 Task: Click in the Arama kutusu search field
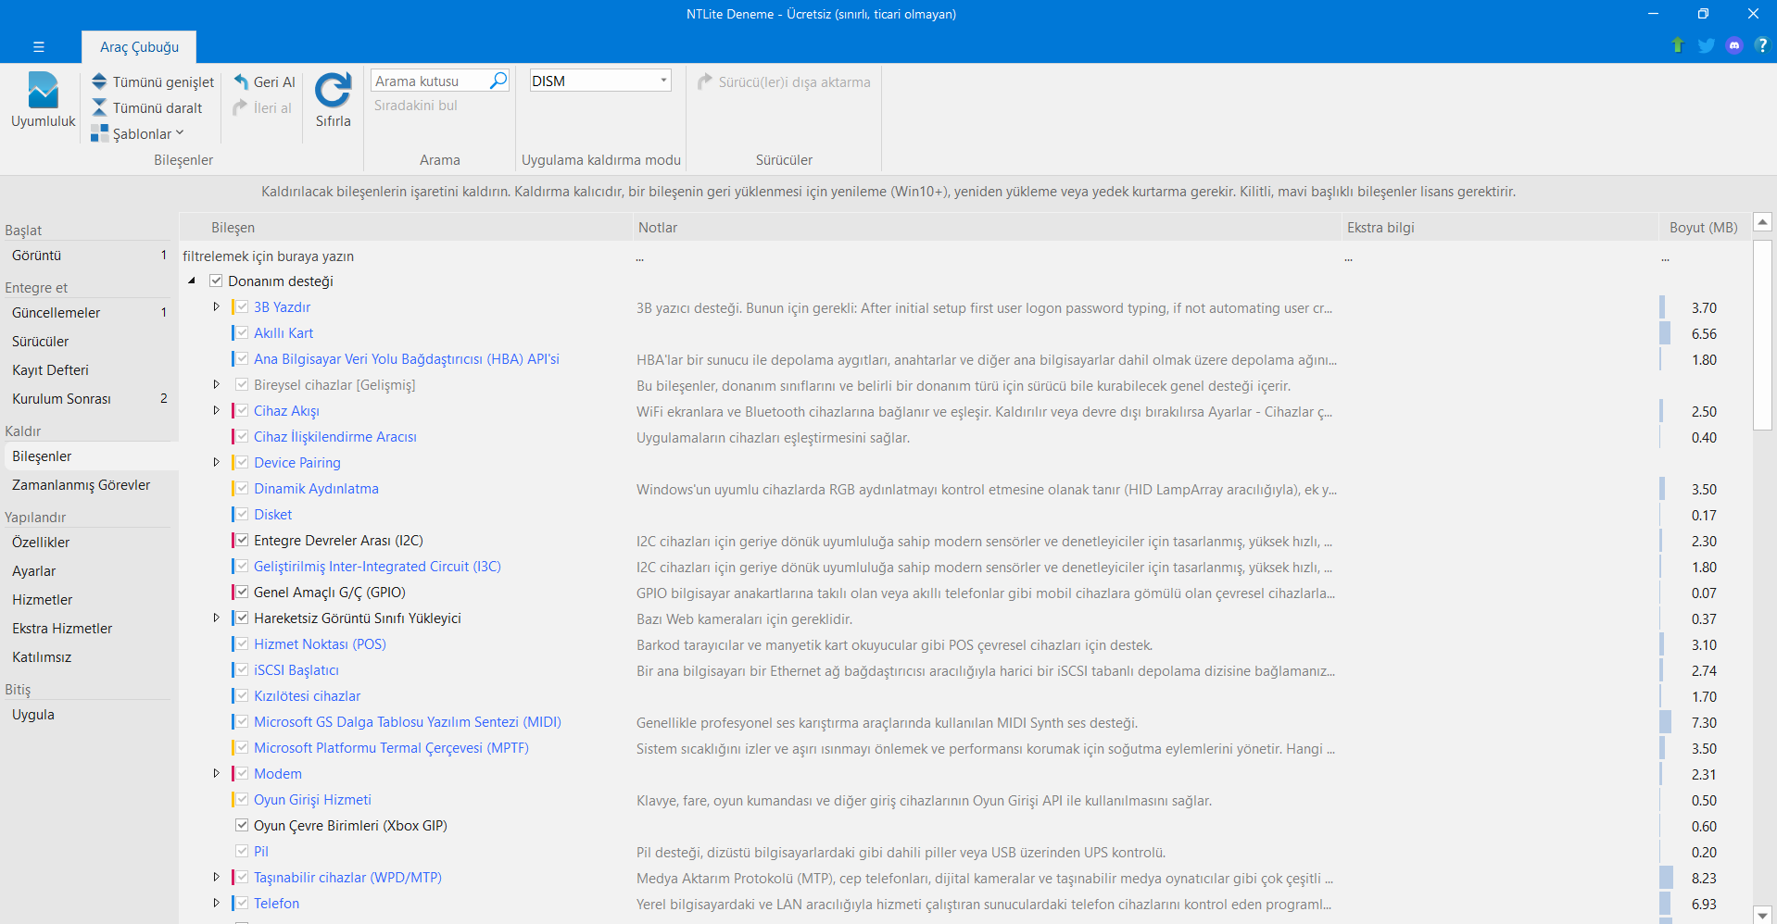click(x=430, y=81)
